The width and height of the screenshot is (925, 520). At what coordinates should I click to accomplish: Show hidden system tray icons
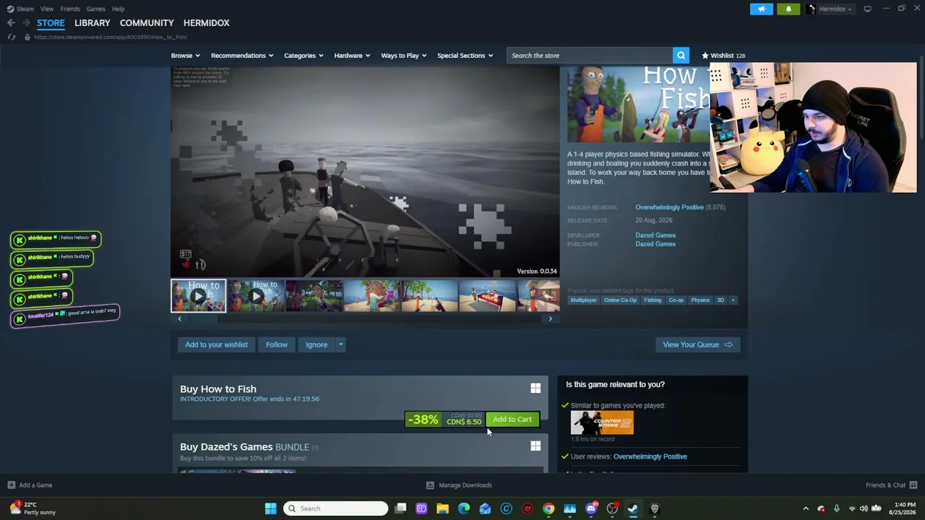click(806, 508)
